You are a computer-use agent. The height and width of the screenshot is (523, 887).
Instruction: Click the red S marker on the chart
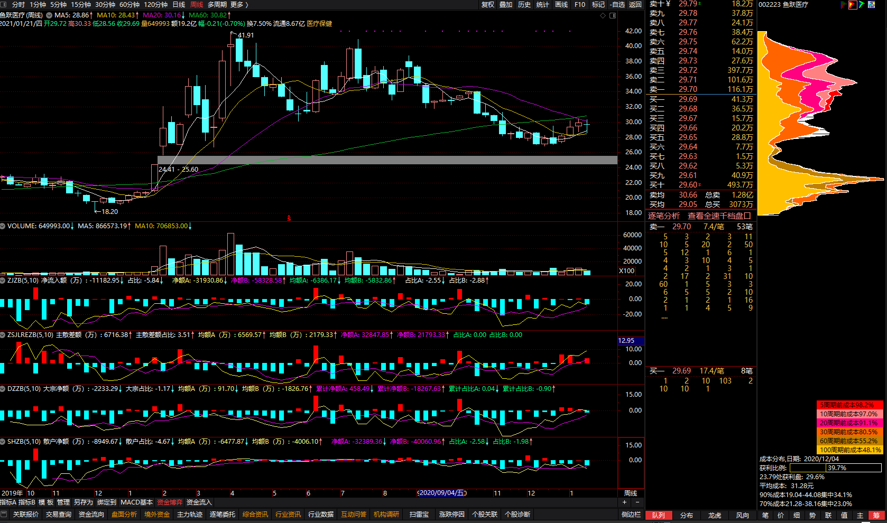[x=289, y=218]
